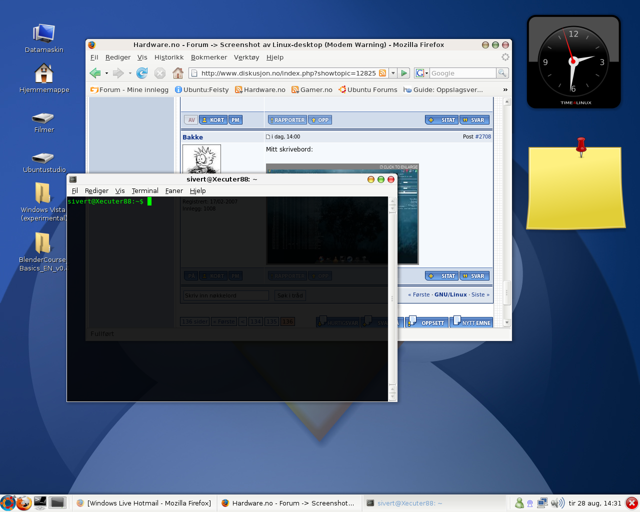Screen dimensions: 640x512
Task: Click the volume speaker tray icon
Action: pos(557,503)
